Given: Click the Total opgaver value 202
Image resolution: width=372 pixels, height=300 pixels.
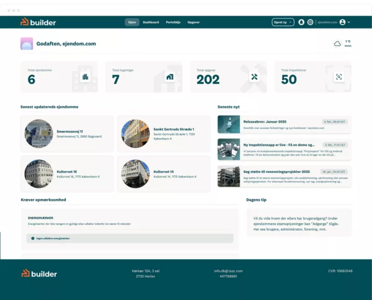Looking at the screenshot, I should (208, 79).
